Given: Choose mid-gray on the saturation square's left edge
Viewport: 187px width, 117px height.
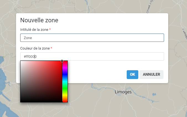Looking at the screenshot, I should (21, 81).
